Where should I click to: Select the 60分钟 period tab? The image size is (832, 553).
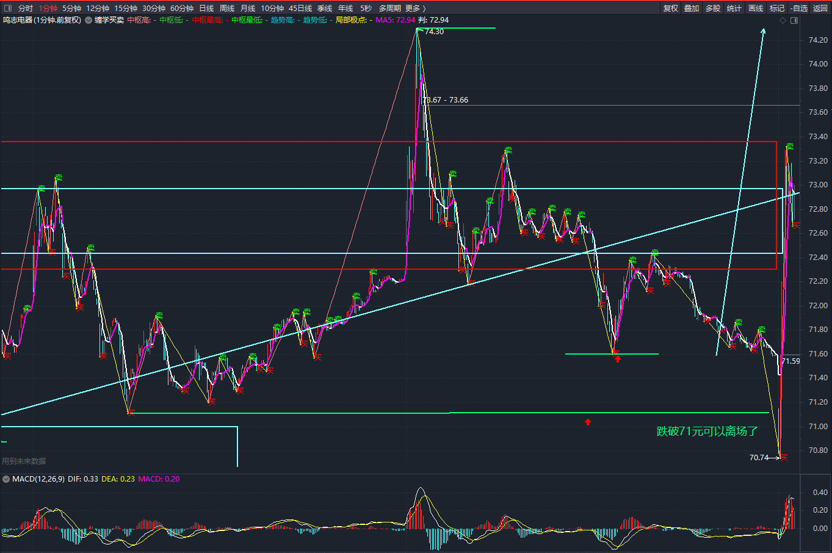click(182, 8)
